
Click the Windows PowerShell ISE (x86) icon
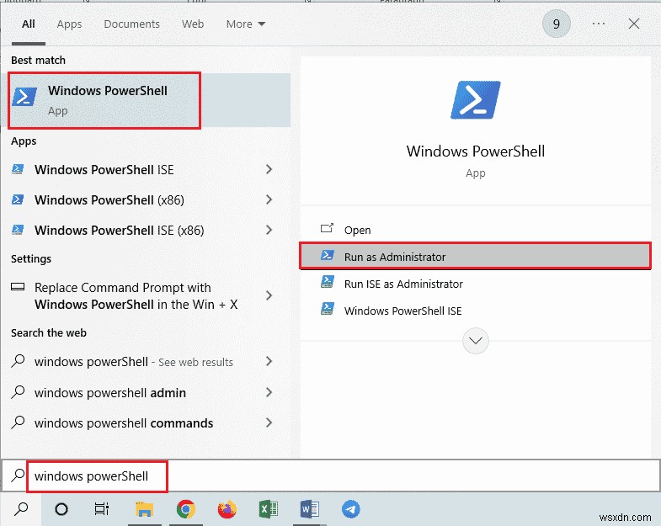coord(18,230)
